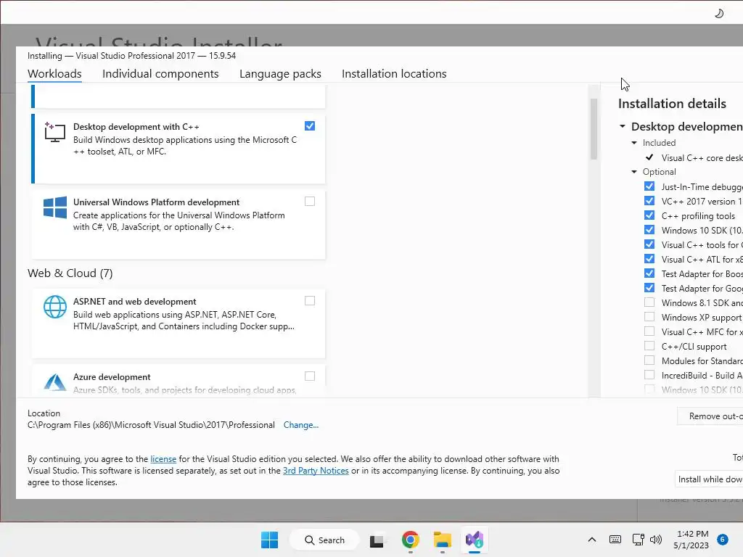This screenshot has height=557, width=743.
Task: Click the network status tray icon
Action: click(x=639, y=540)
